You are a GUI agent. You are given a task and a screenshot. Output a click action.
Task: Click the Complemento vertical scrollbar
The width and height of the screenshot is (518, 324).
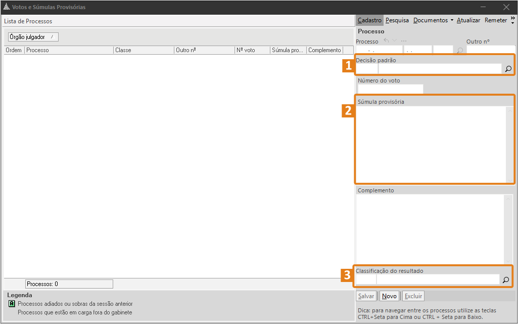508,229
